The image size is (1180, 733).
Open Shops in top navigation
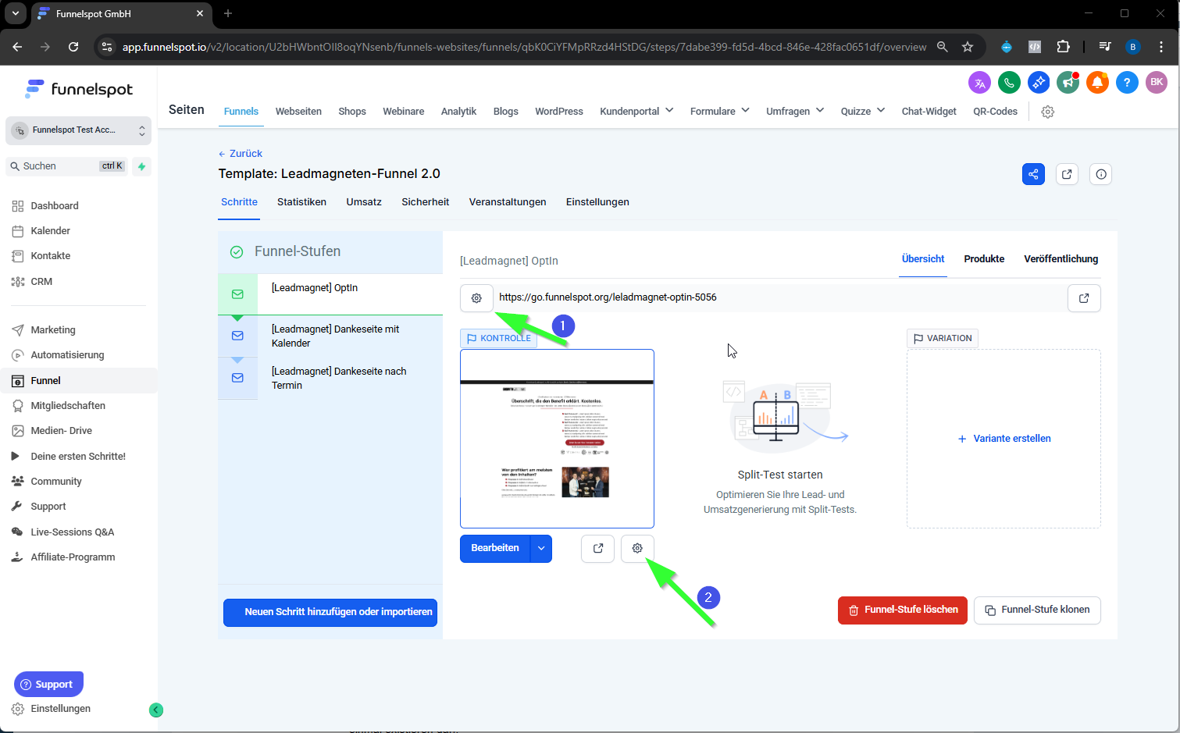352,112
